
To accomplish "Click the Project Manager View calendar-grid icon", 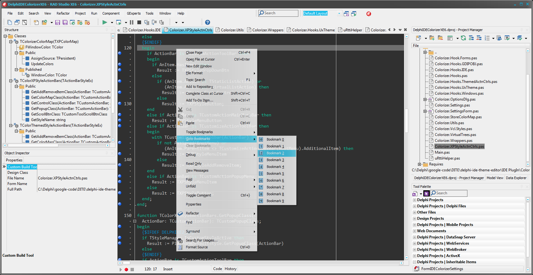I will pos(450,38).
